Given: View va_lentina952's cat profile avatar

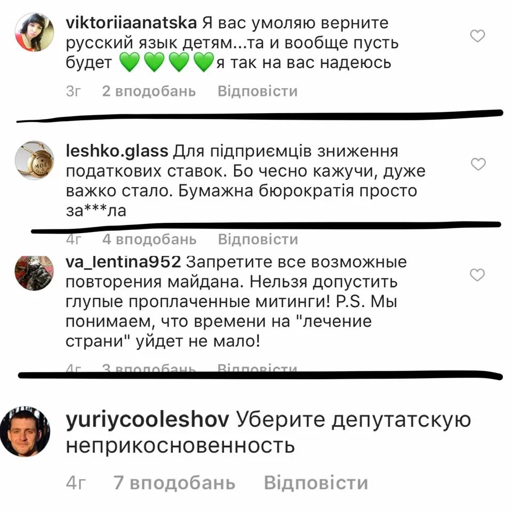Looking at the screenshot, I should [34, 273].
